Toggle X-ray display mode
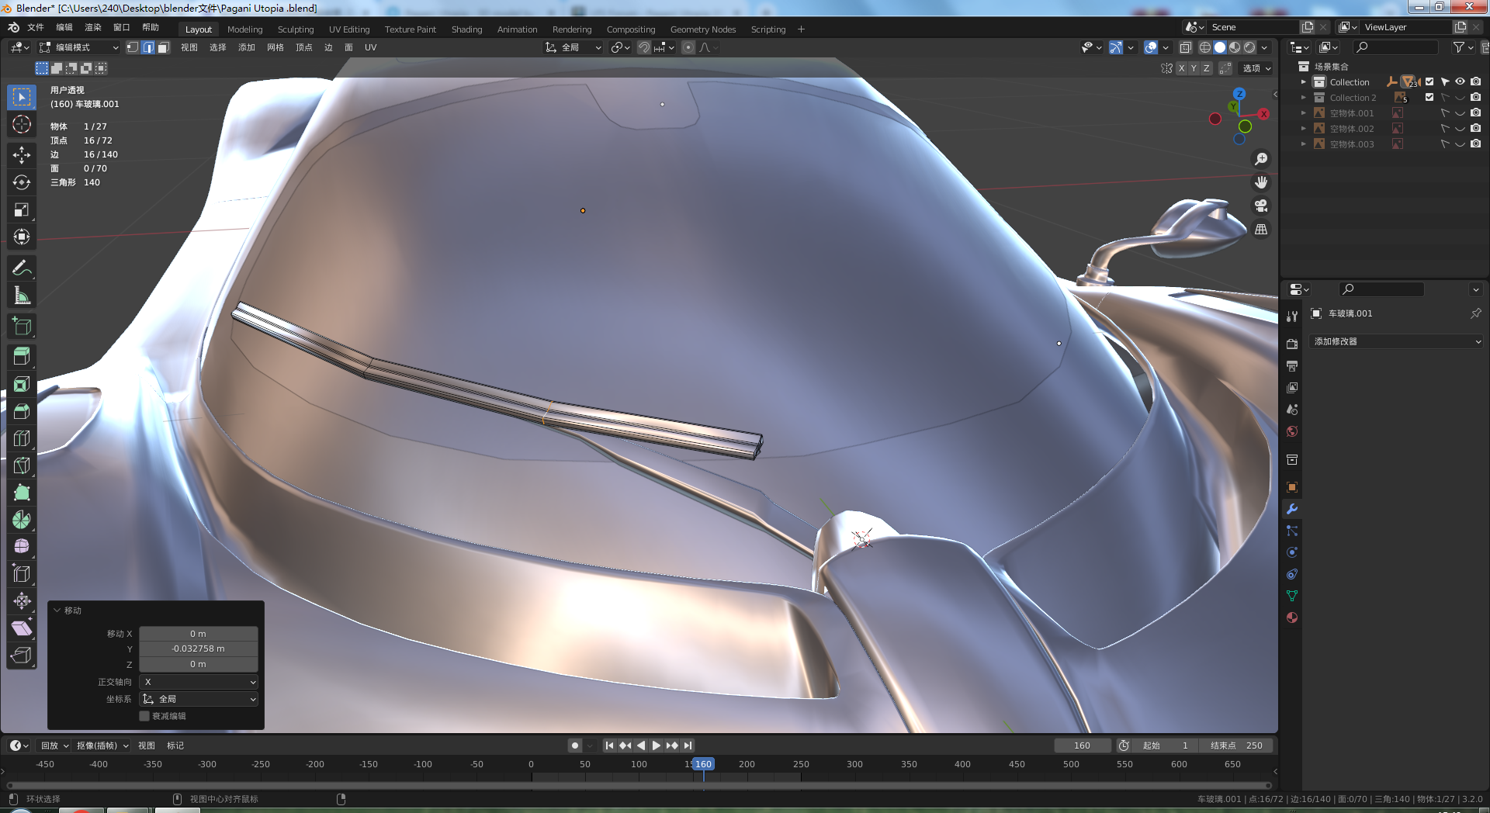Viewport: 1490px width, 813px height. 1185,47
